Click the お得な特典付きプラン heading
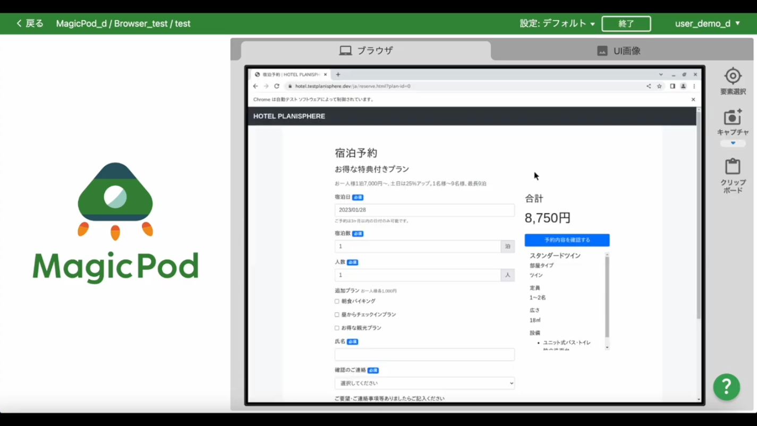The image size is (757, 426). click(372, 169)
